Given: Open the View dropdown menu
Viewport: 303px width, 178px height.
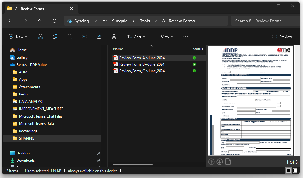Looking at the screenshot, I should (x=163, y=37).
